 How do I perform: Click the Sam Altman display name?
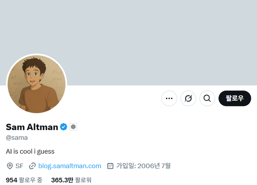point(32,127)
